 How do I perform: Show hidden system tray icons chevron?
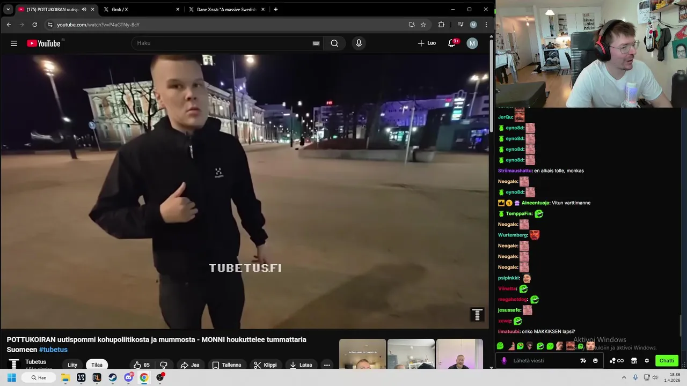click(624, 377)
